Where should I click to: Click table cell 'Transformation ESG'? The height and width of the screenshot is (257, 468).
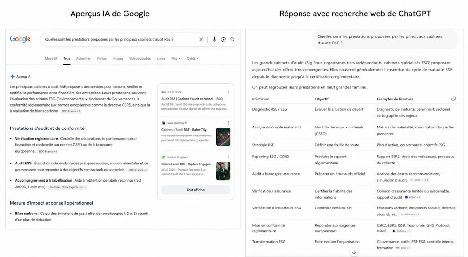269,242
